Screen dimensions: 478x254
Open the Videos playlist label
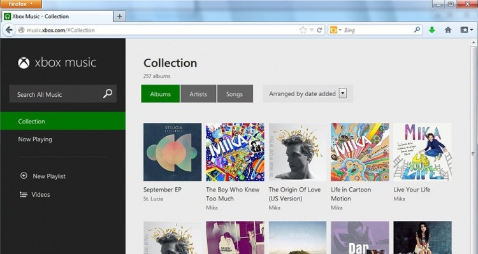[x=41, y=194]
